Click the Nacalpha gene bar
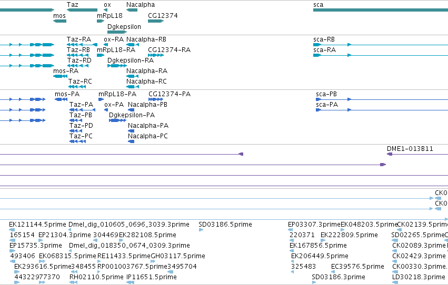 (x=132, y=10)
